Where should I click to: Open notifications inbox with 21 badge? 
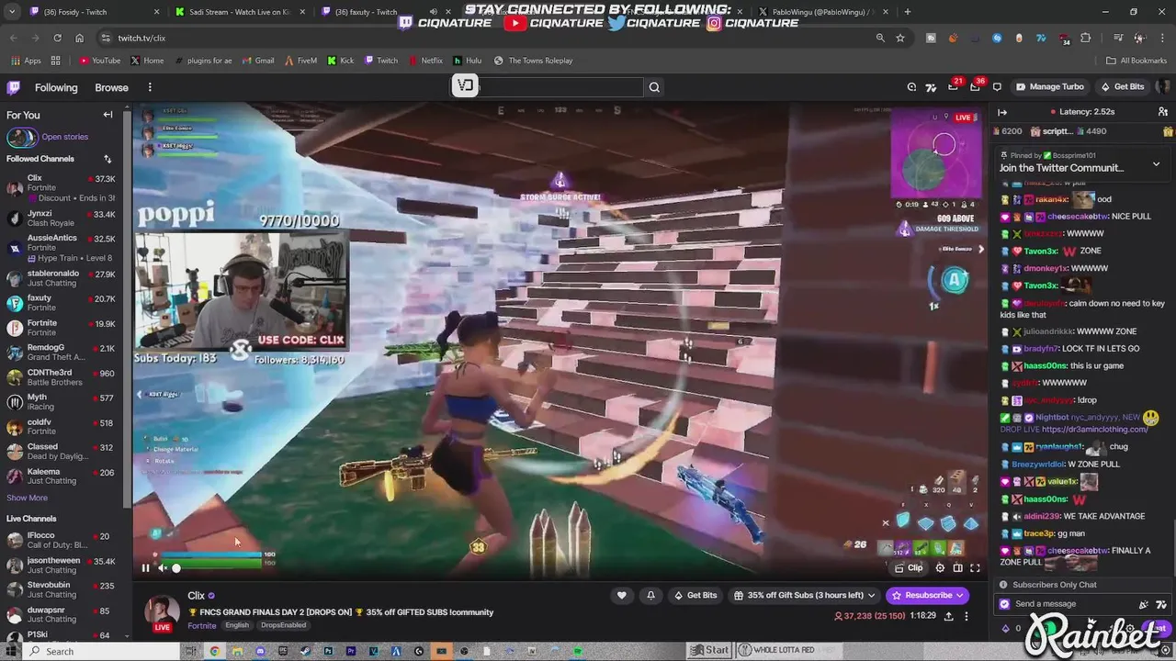(954, 87)
